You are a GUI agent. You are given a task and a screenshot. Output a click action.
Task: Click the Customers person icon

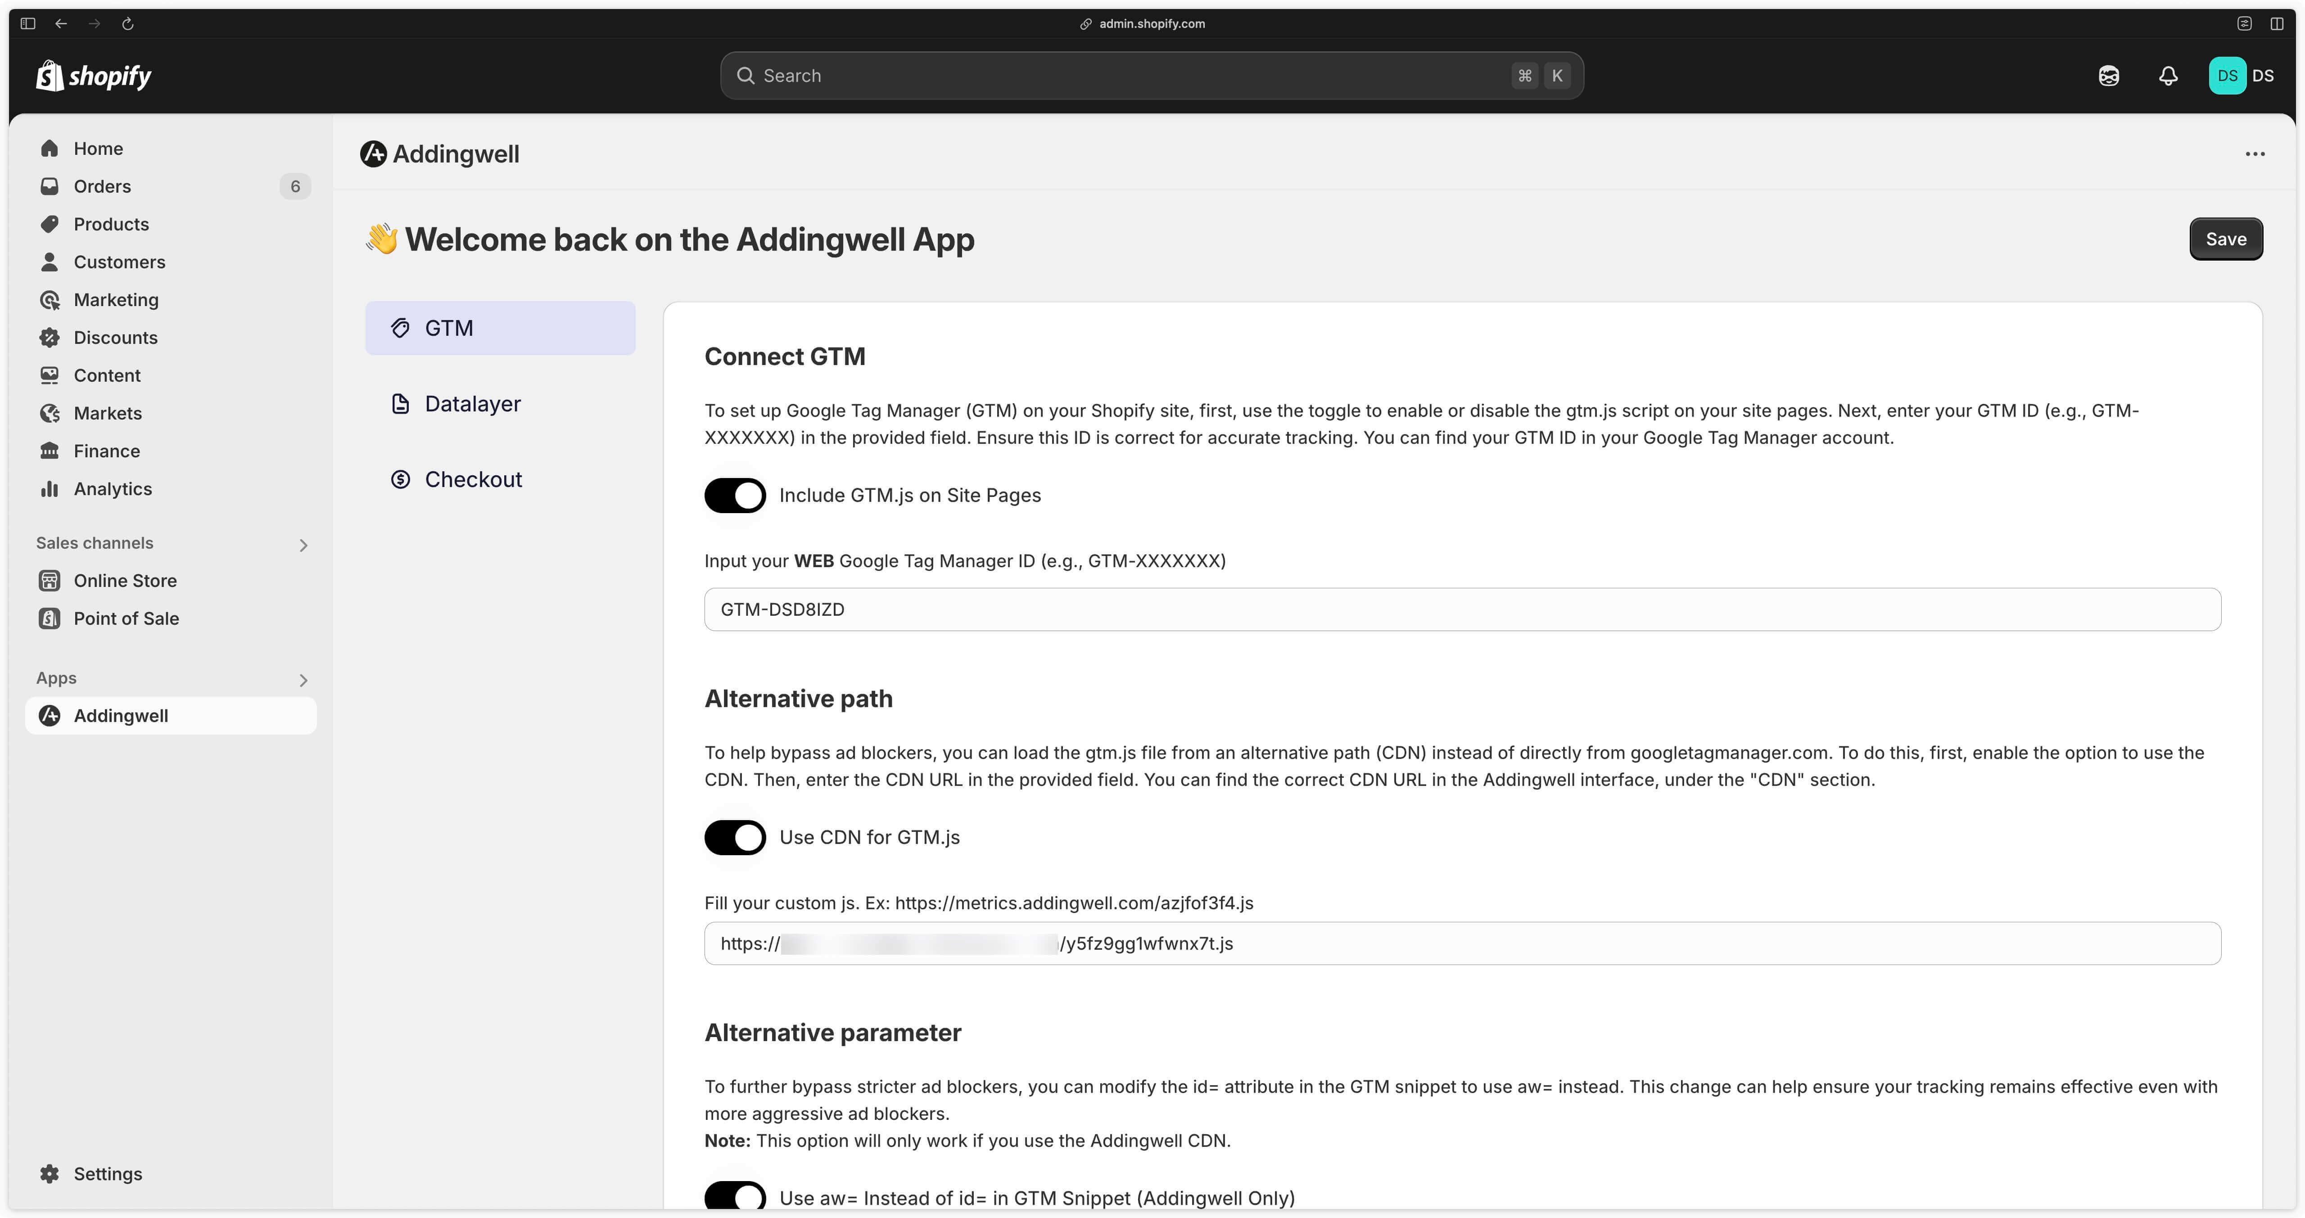point(50,262)
